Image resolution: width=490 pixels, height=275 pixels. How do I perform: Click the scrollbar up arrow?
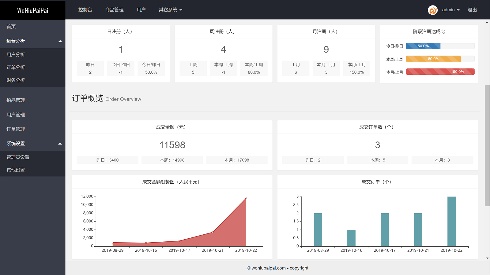click(x=487, y=22)
